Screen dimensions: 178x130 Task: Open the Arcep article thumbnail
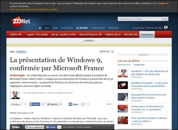[123, 108]
